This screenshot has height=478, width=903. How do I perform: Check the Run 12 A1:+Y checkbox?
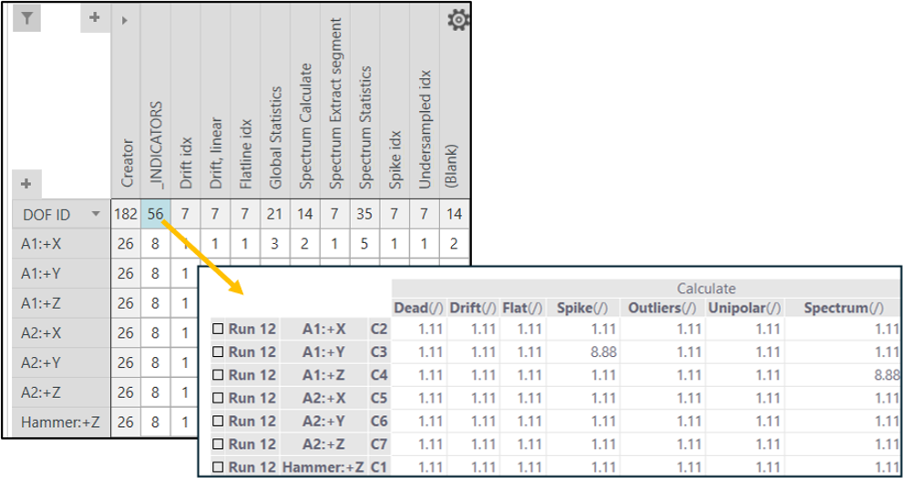coord(218,351)
